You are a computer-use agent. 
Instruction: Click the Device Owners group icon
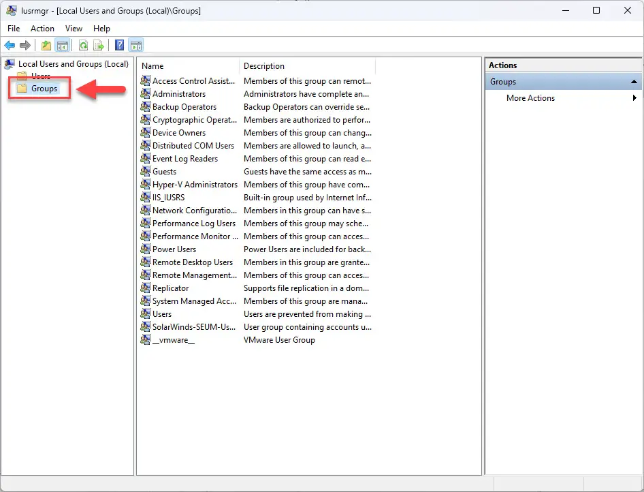[x=146, y=133]
